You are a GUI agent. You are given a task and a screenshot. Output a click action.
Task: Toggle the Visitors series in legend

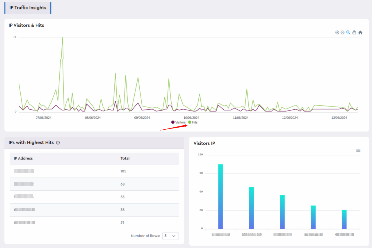tap(178, 122)
